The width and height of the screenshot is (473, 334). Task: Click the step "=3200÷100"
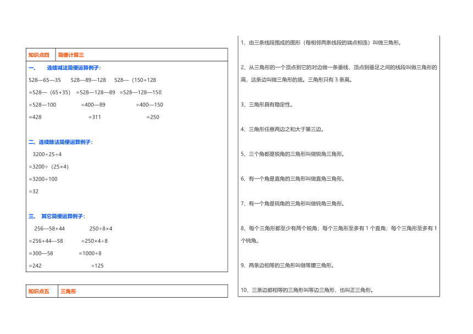coord(43,179)
